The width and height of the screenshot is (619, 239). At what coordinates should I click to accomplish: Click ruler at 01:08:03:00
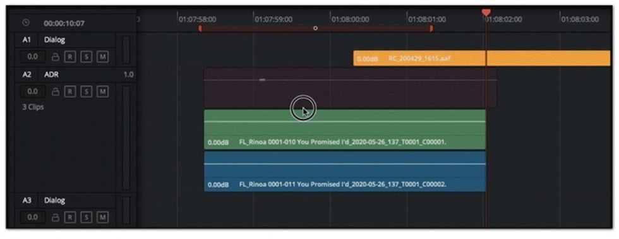[x=580, y=20]
